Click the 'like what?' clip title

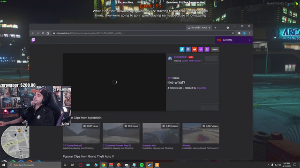176,83
